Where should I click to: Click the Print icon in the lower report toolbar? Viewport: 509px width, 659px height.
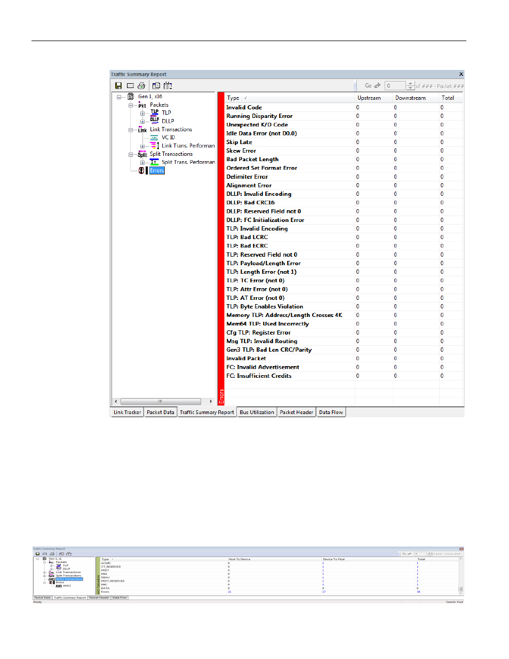[x=52, y=554]
